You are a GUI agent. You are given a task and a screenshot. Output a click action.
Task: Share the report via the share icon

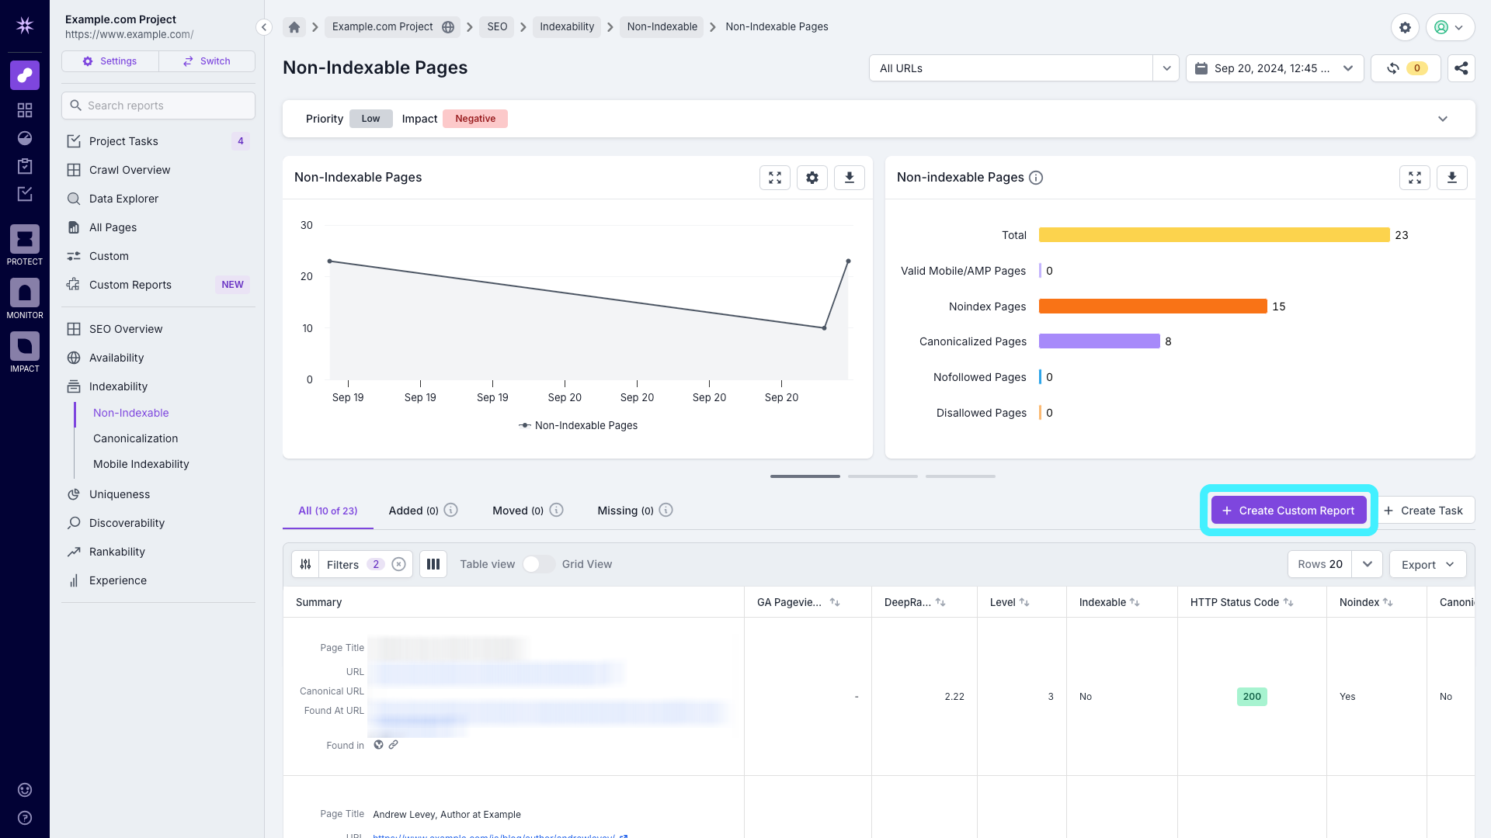point(1461,68)
